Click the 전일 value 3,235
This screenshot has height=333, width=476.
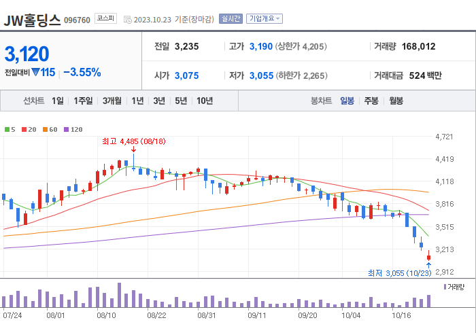click(x=187, y=46)
